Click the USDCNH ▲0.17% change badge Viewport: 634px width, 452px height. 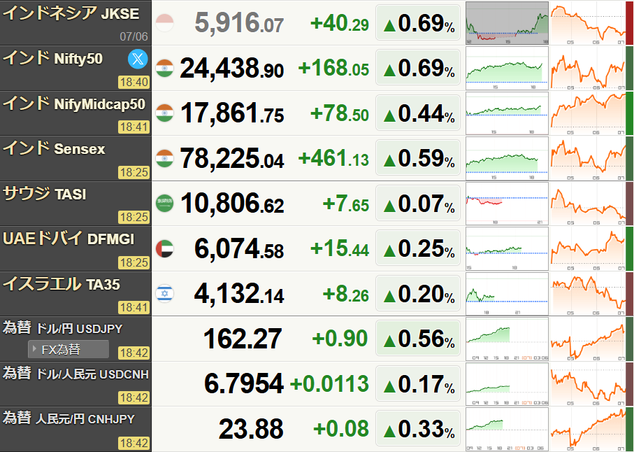418,384
